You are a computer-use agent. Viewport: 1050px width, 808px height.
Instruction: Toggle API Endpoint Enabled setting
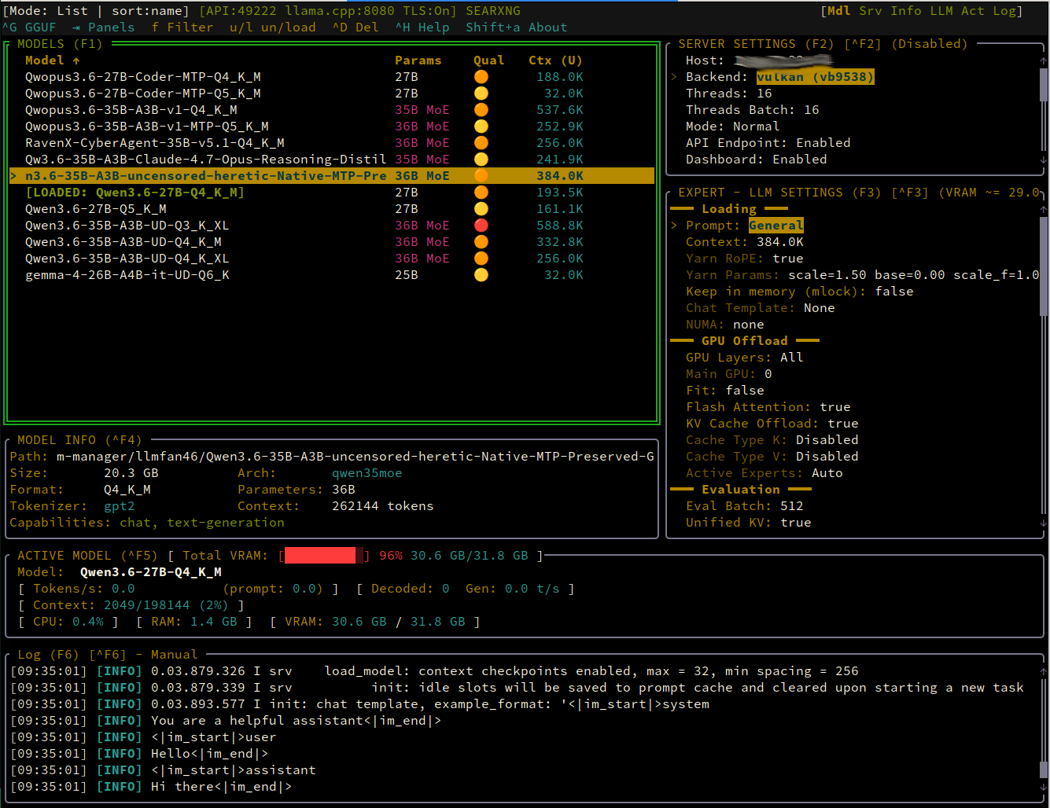pyautogui.click(x=768, y=143)
